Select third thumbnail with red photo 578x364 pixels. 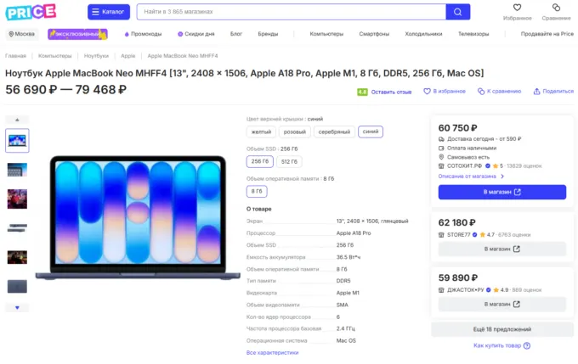17,199
